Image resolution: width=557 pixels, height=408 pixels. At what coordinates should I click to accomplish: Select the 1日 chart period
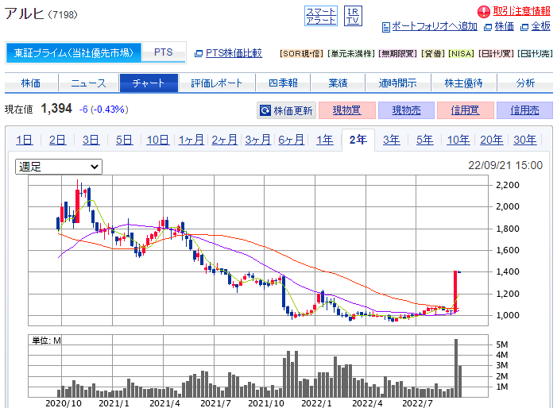(25, 140)
